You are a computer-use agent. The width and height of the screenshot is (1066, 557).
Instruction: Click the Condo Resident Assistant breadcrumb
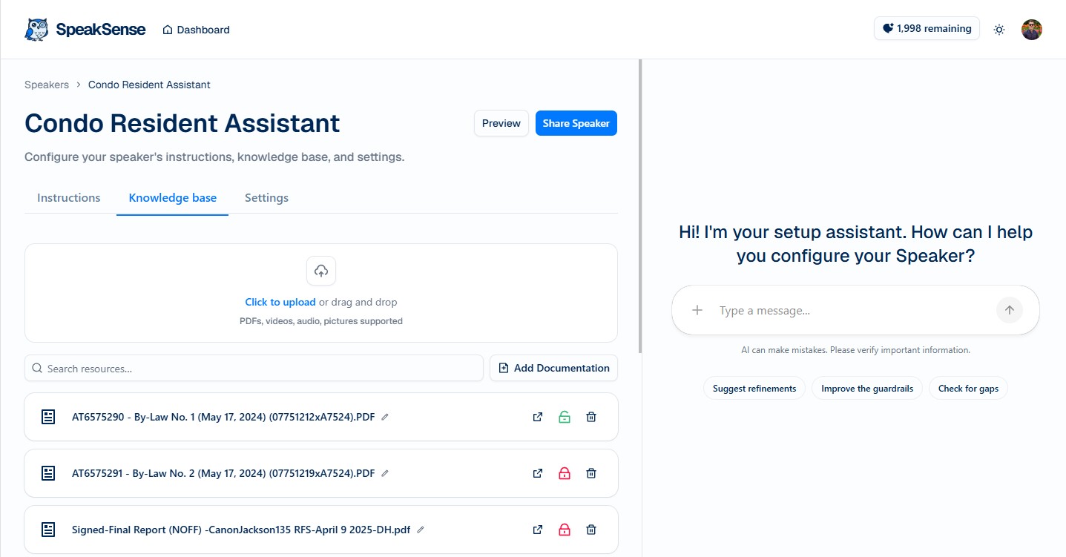coord(149,85)
